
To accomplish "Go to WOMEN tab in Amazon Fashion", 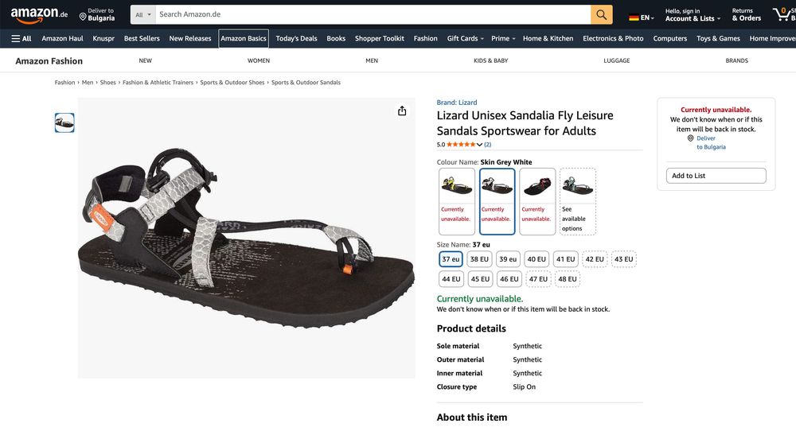I will 259,60.
